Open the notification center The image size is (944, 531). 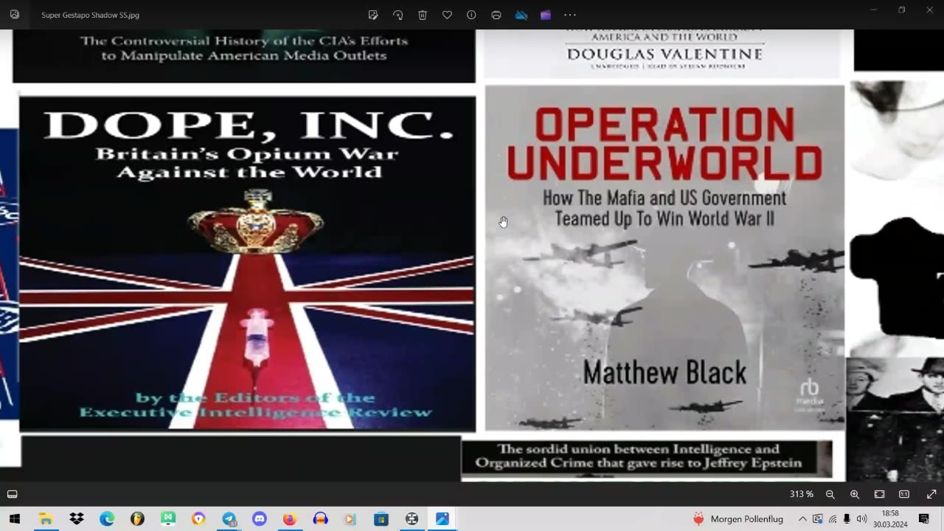pyautogui.click(x=923, y=519)
